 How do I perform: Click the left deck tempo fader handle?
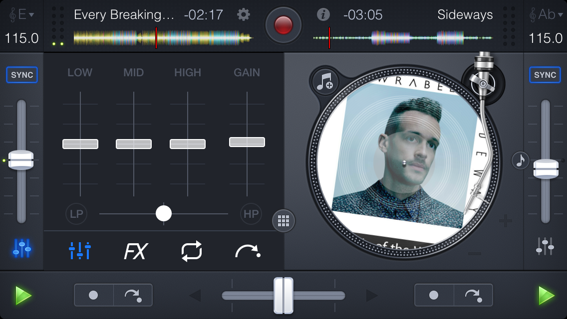tap(21, 159)
